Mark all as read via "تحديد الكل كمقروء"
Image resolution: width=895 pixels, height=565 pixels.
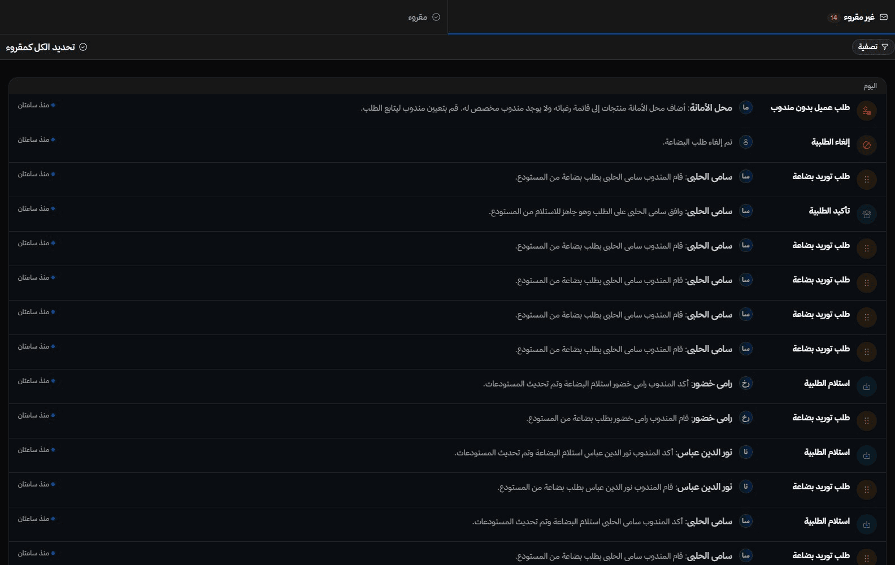(x=46, y=47)
